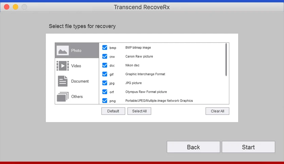This screenshot has height=164, width=284.
Task: Click the 'BMP bitmap image' description
Action: (x=138, y=47)
